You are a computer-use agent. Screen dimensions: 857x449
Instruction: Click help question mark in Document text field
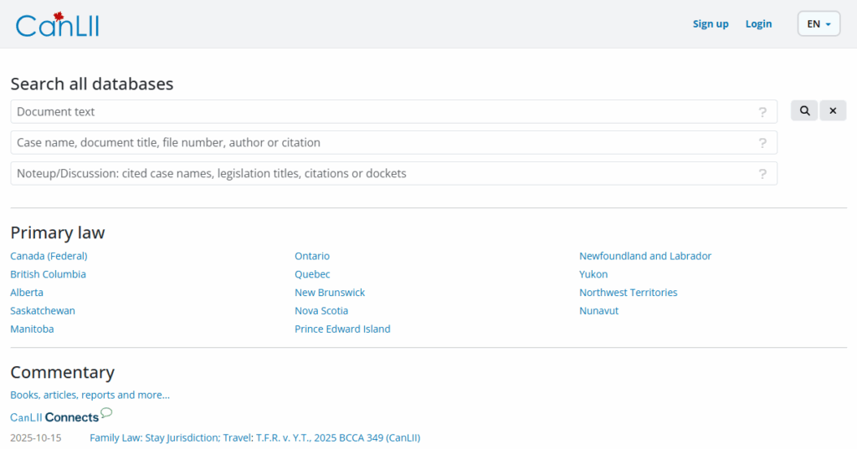tap(762, 112)
